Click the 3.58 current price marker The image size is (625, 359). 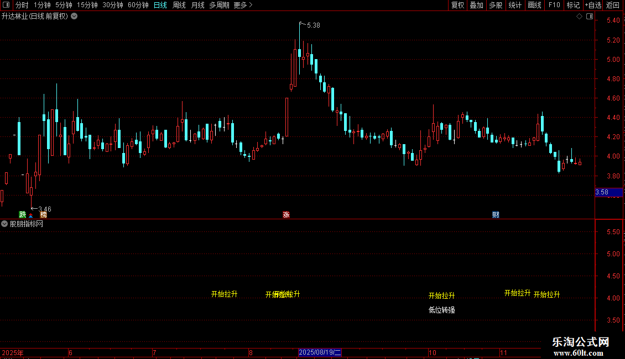coord(608,192)
